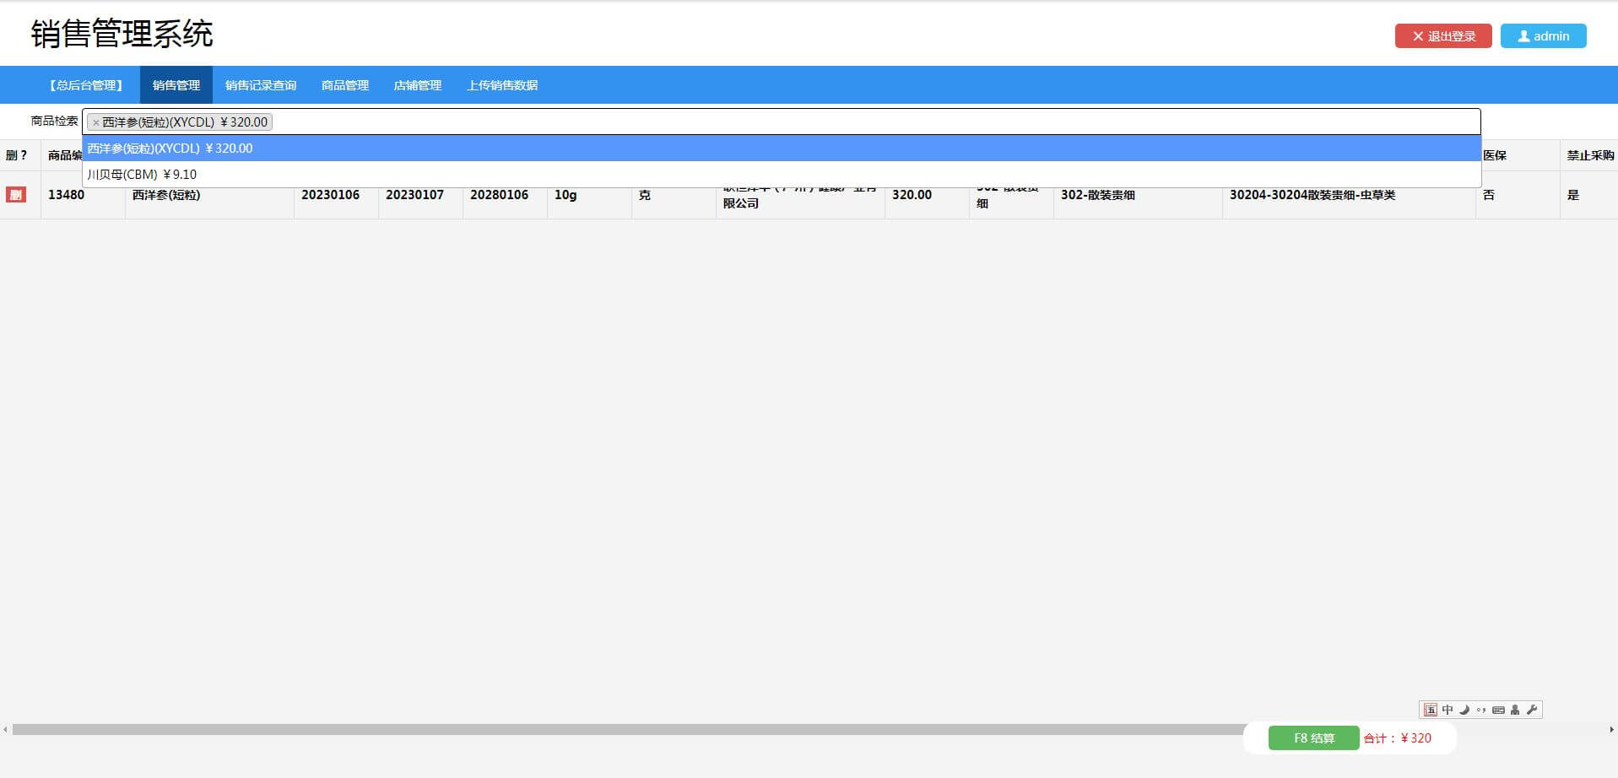Click the IME user account icon
The image size is (1618, 778).
[x=1515, y=710]
